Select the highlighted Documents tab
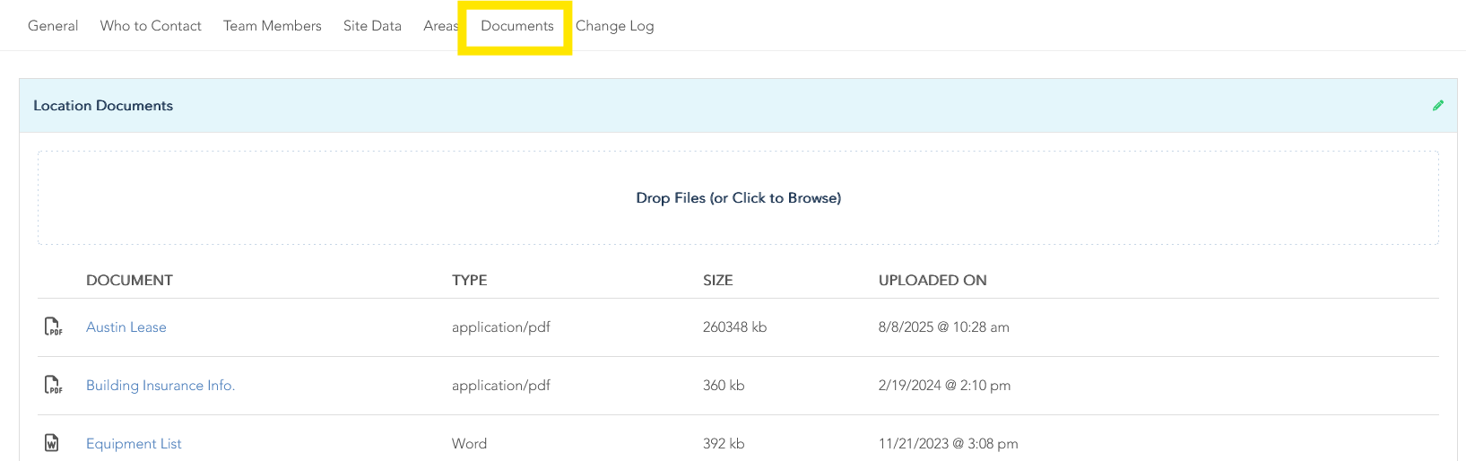Screen dimensions: 1466x461 tap(516, 26)
